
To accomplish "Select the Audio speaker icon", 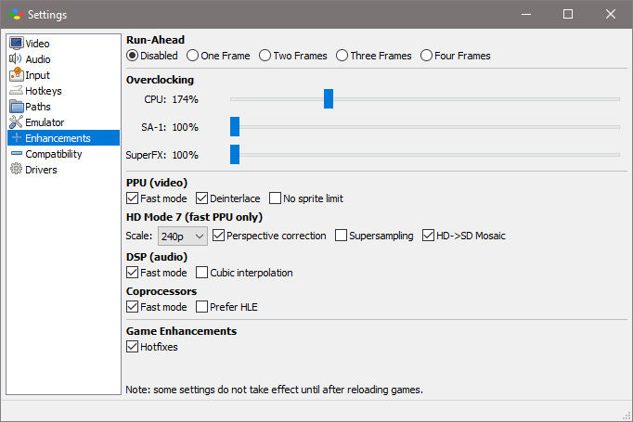I will 16,59.
